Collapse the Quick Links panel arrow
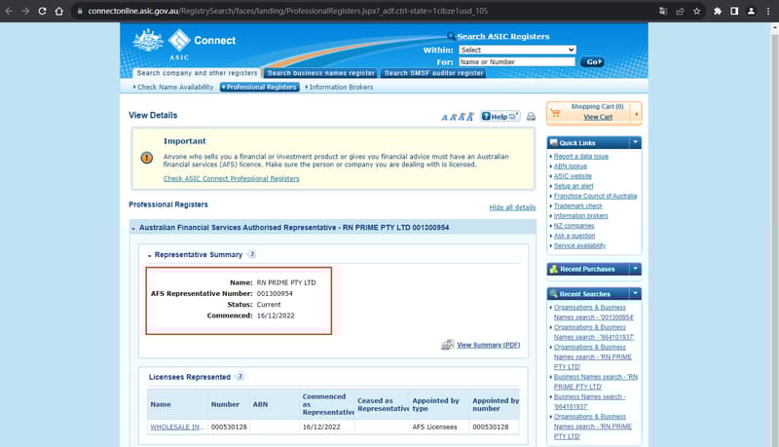This screenshot has width=779, height=447. point(635,143)
